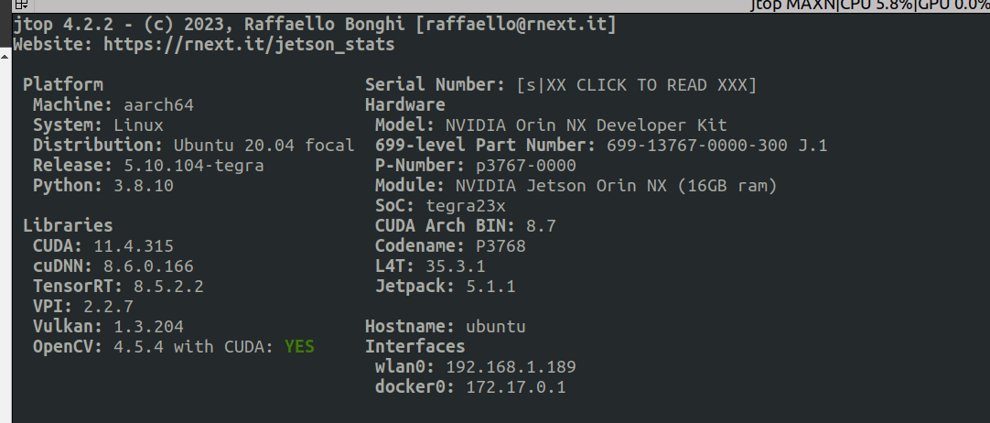Select the 699-level Part Number value
The height and width of the screenshot is (423, 990).
(x=716, y=146)
